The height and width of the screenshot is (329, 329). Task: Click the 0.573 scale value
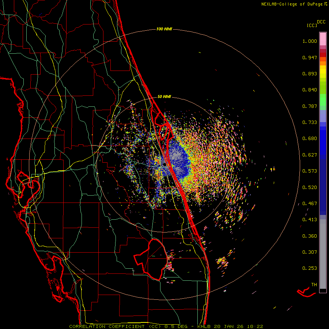pos(310,171)
